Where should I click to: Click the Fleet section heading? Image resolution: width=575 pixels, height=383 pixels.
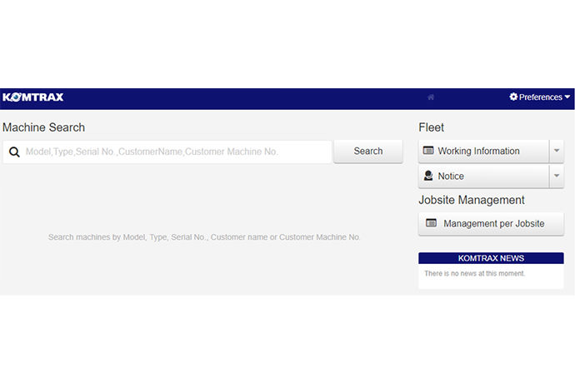pyautogui.click(x=431, y=127)
